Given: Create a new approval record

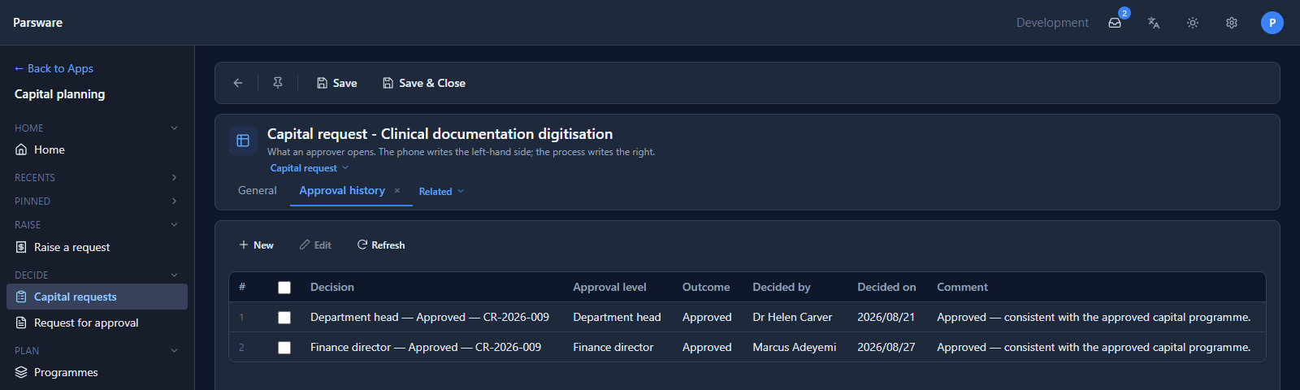Looking at the screenshot, I should click(x=256, y=245).
